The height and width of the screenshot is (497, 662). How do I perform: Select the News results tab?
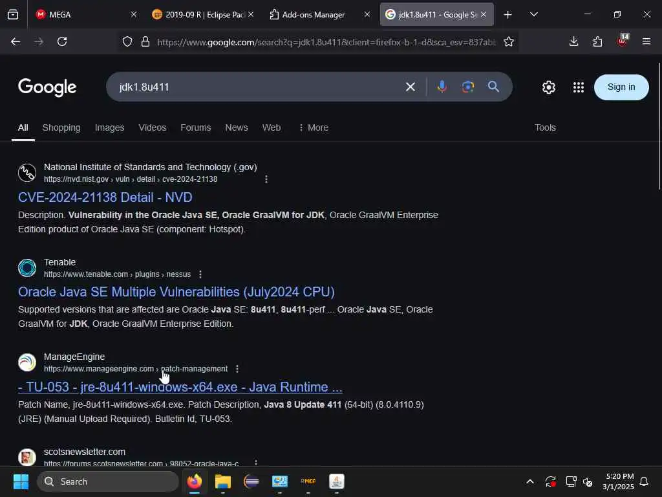pos(237,127)
